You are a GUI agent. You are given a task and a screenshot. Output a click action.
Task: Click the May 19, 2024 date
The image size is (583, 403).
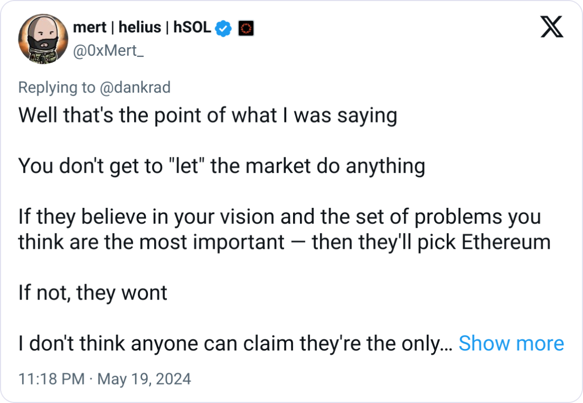click(145, 379)
